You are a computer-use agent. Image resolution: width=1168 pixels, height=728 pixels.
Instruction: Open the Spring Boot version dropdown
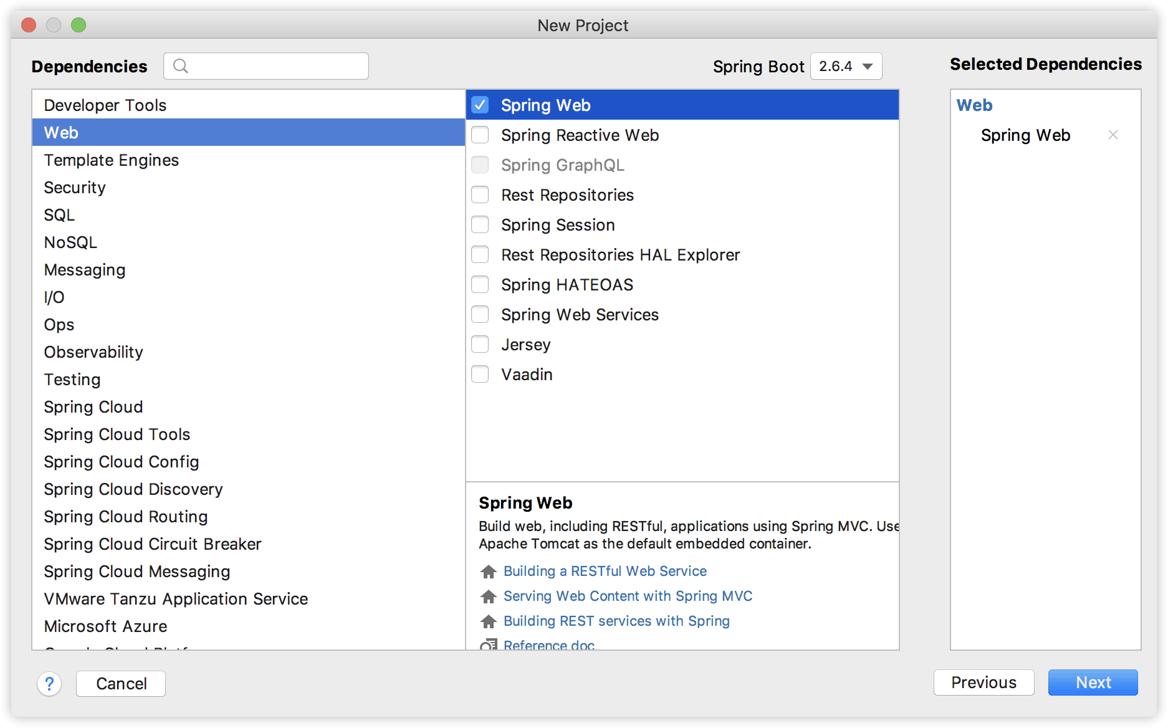tap(846, 66)
